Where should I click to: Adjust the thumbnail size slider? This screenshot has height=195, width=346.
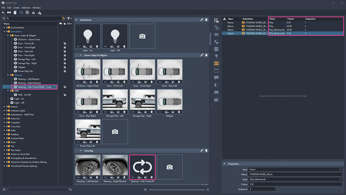pyautogui.click(x=176, y=189)
